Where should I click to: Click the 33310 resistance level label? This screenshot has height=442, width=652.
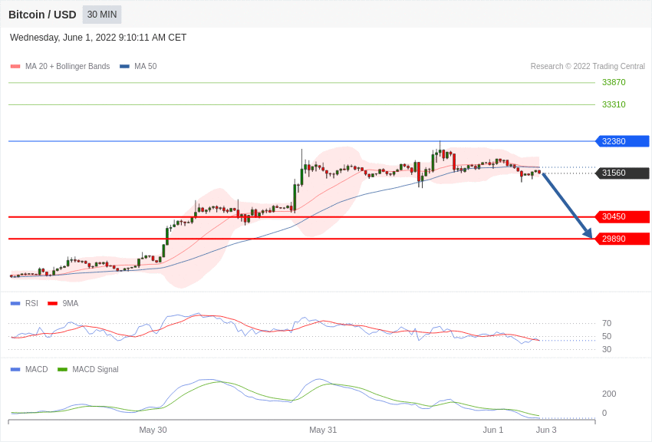click(x=614, y=104)
